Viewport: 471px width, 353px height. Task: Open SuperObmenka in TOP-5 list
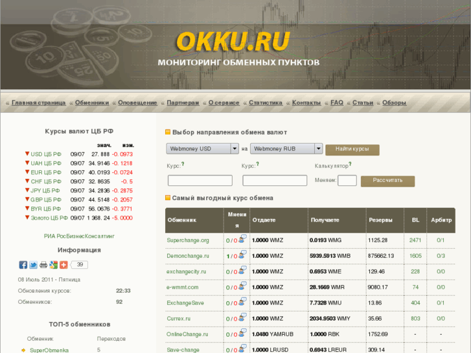[49, 350]
